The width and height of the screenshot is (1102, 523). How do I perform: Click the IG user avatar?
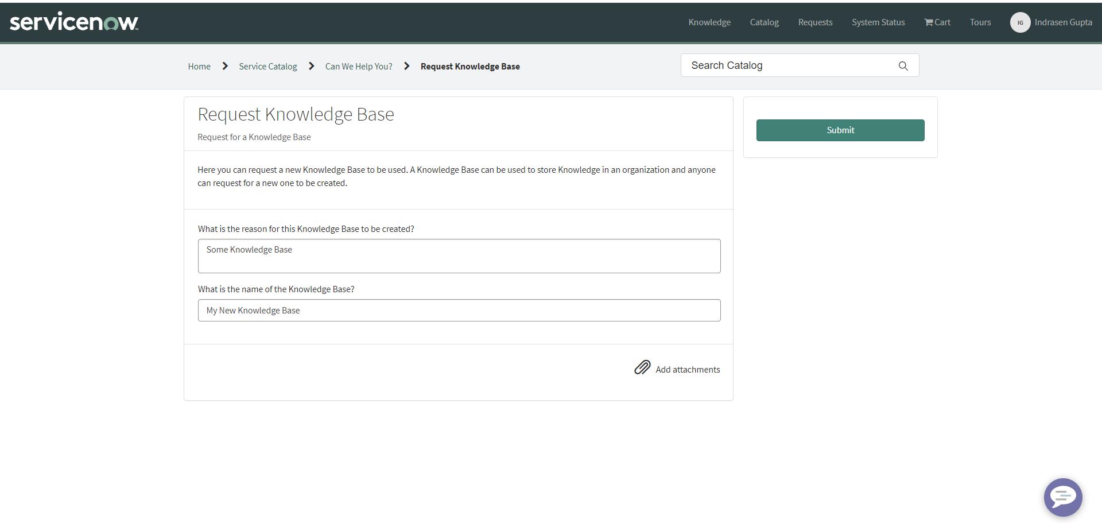tap(1020, 22)
